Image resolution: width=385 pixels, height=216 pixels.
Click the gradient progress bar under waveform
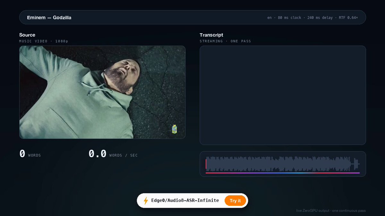[x=283, y=173]
